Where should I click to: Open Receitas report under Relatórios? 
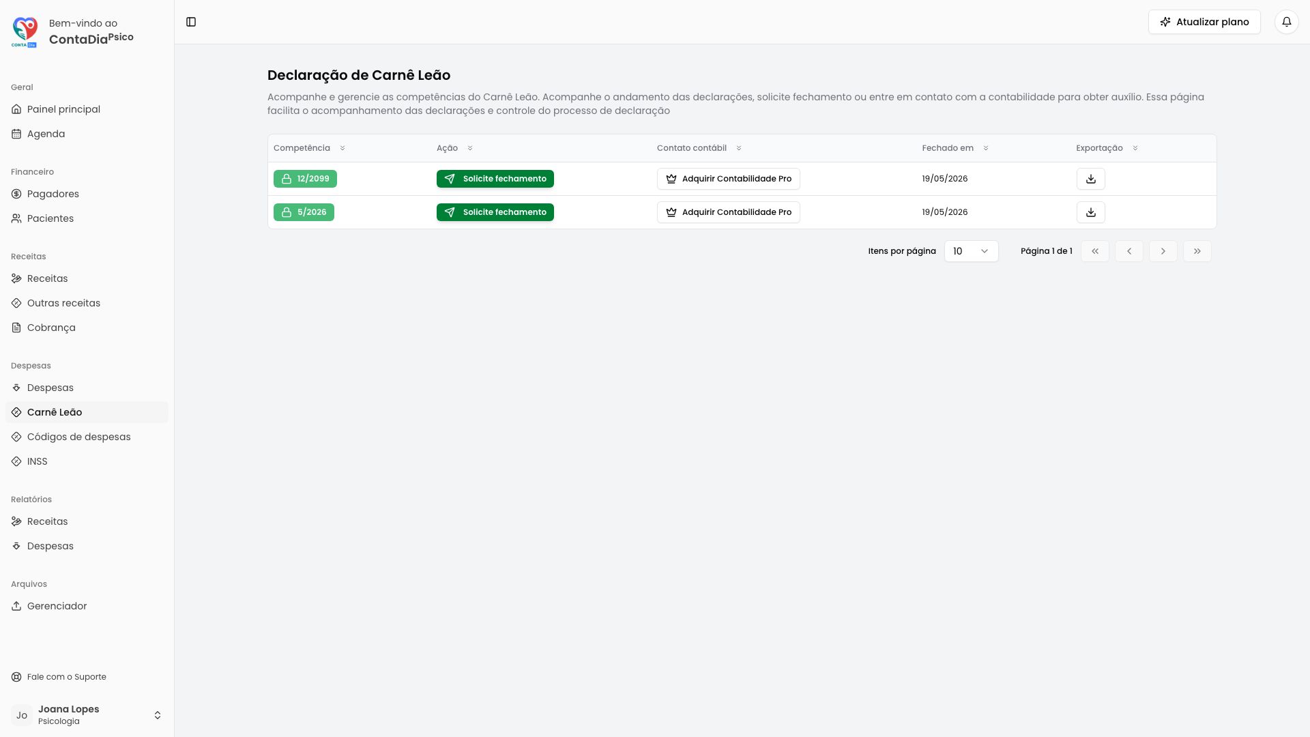coord(87,521)
